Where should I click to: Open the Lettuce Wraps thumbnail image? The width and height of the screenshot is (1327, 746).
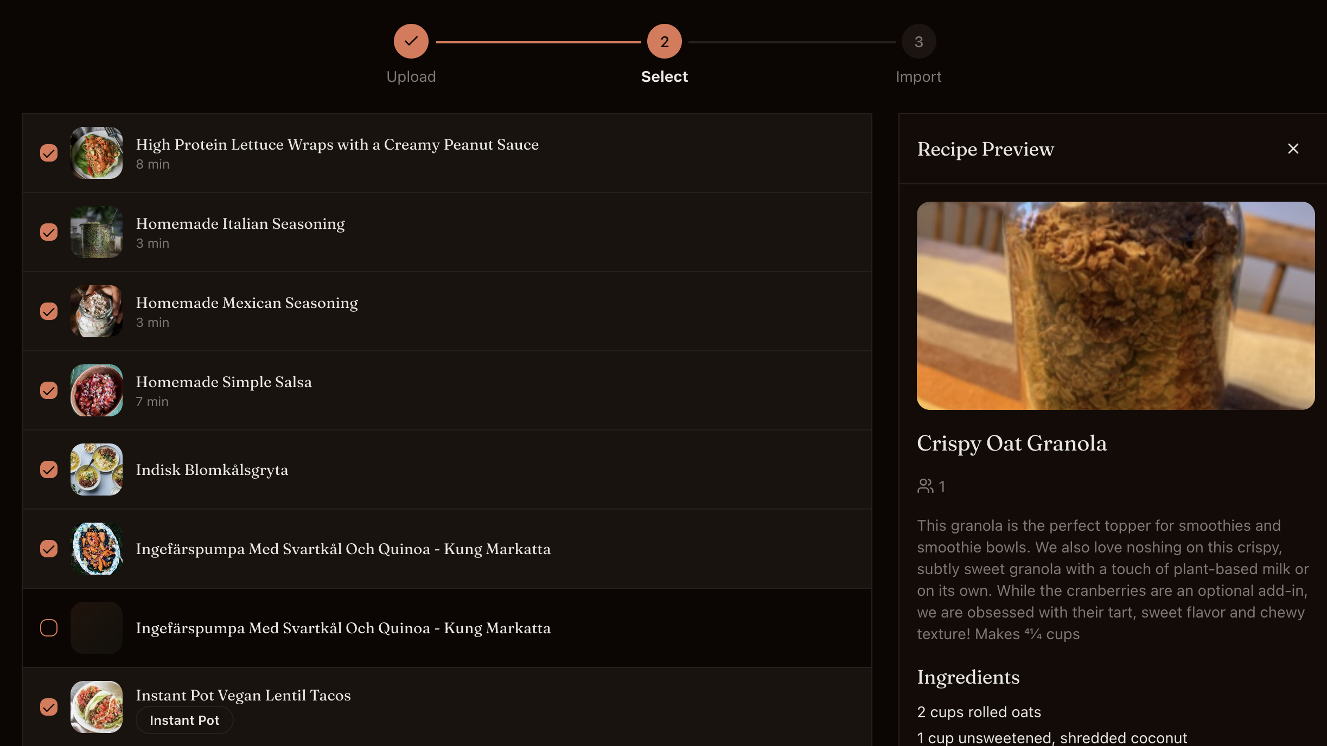97,153
